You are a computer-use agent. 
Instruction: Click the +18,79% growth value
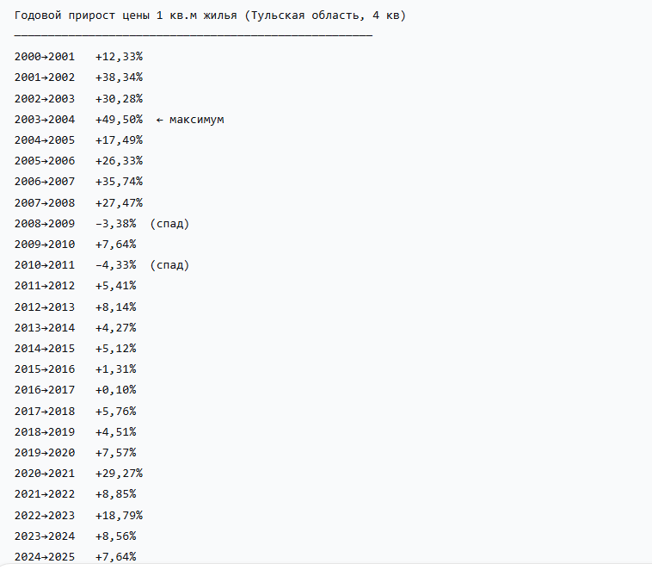[119, 515]
